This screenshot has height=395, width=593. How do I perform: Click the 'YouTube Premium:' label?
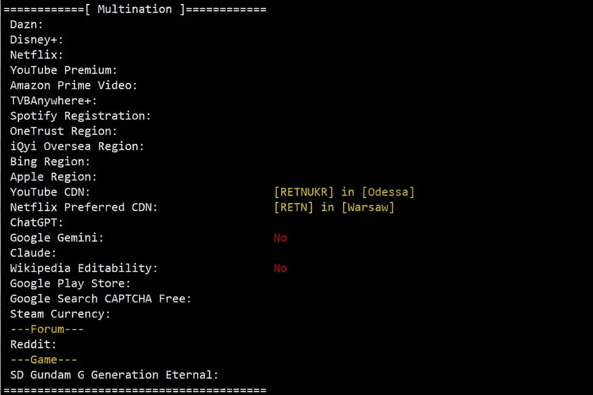[x=64, y=70]
